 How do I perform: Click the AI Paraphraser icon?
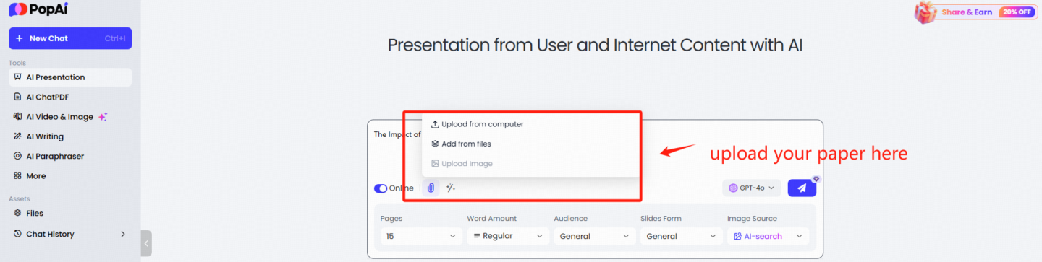[17, 156]
